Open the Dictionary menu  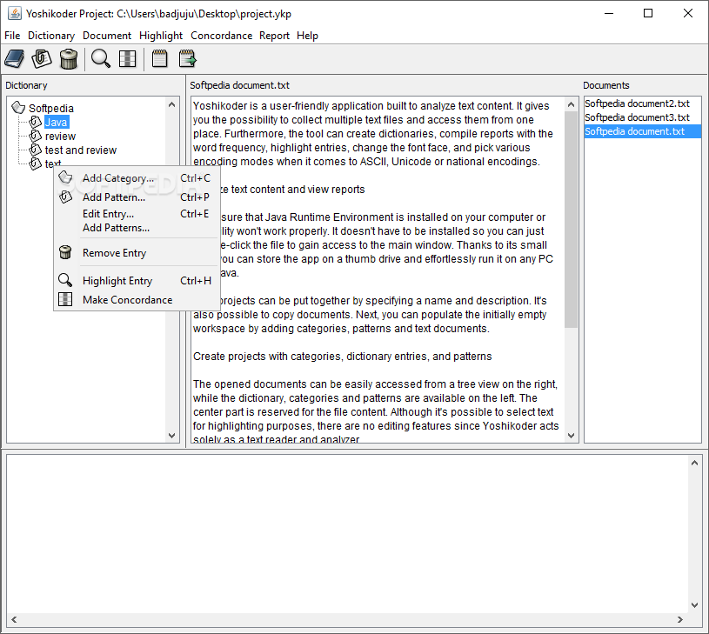(51, 36)
